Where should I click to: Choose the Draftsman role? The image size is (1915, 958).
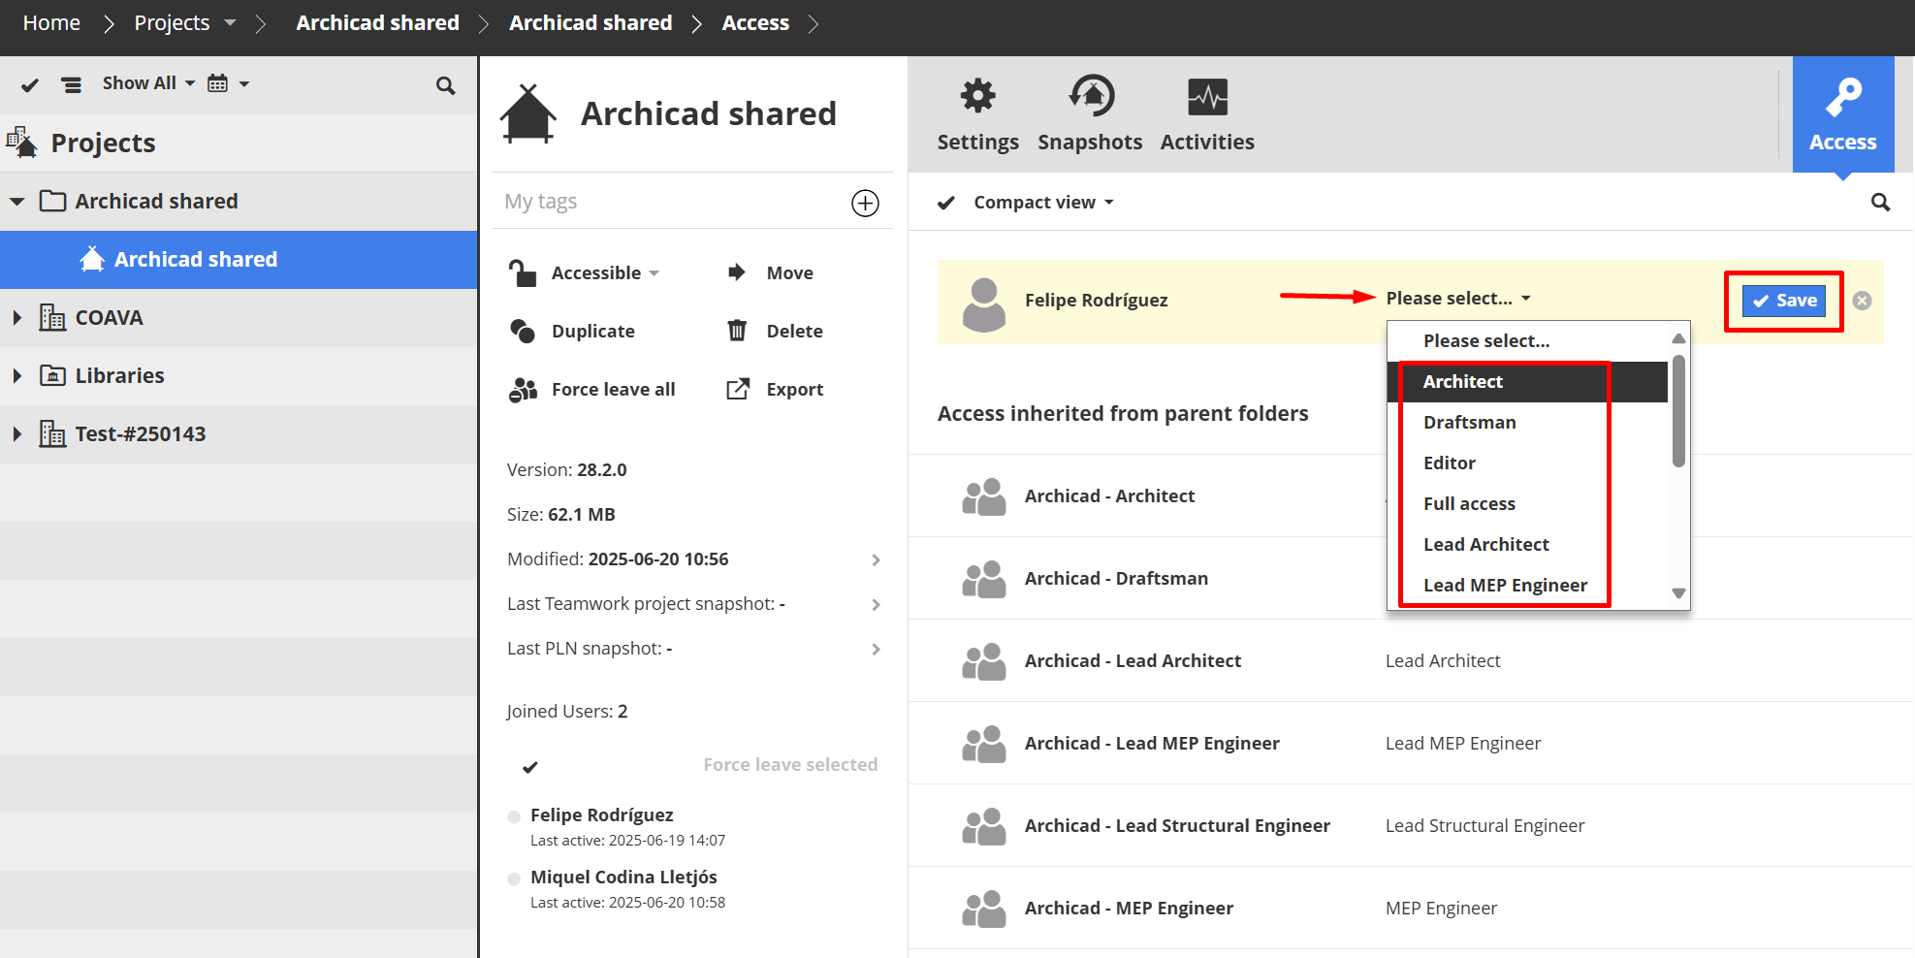[x=1528, y=422]
